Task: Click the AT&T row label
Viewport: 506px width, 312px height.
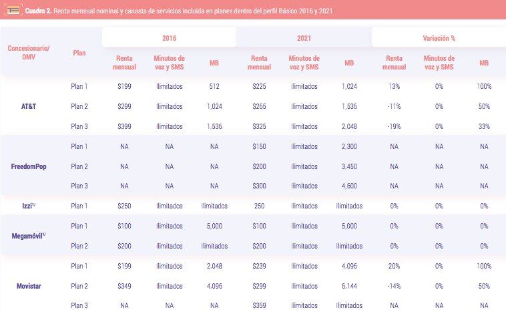Action: tap(29, 106)
